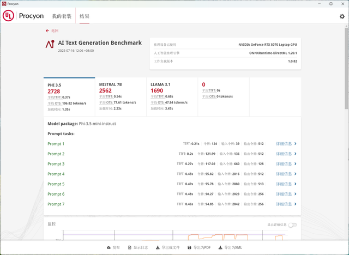The image size is (349, 255).
Task: Click the PHI 3.5 score 2728
Action: coord(54,92)
